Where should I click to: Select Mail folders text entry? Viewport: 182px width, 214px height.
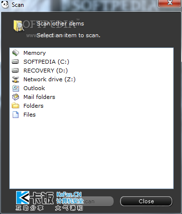coord(40,97)
